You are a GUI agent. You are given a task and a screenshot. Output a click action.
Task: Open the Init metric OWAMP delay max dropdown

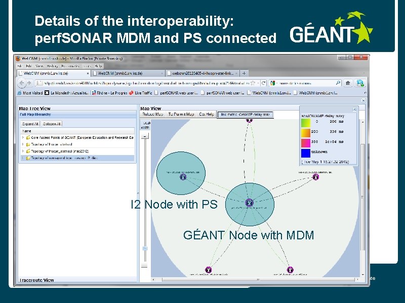tap(245, 115)
